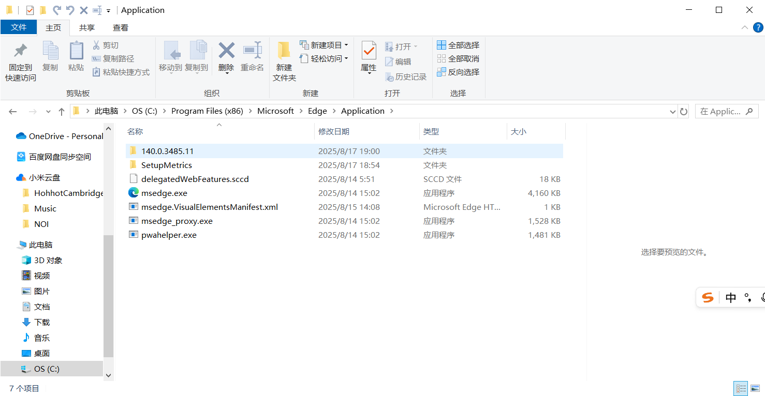Toggle Chinese input mode 中 indicator
The image size is (765, 396).
[x=731, y=297]
